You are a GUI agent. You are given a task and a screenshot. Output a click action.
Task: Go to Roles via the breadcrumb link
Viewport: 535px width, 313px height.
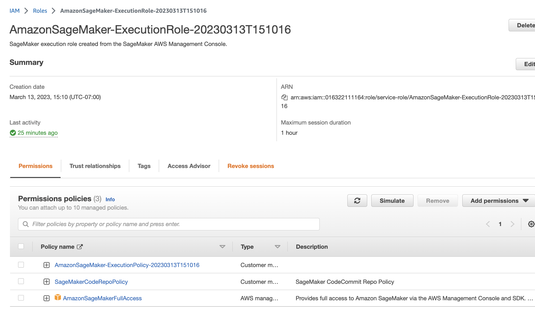pos(40,11)
